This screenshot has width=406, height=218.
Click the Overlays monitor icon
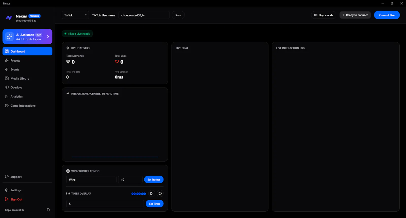pyautogui.click(x=7, y=87)
